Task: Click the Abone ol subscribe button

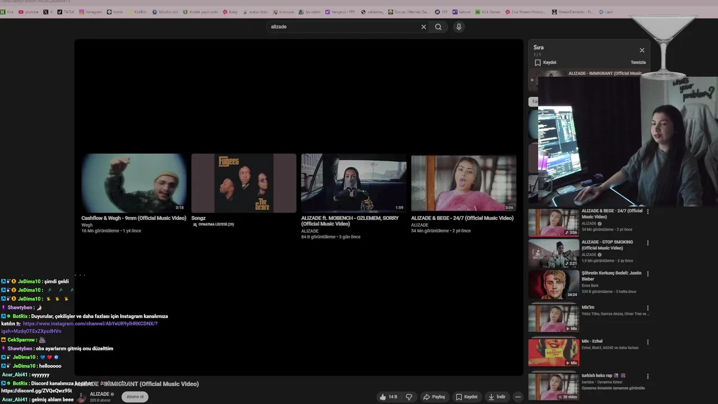Action: (135, 397)
